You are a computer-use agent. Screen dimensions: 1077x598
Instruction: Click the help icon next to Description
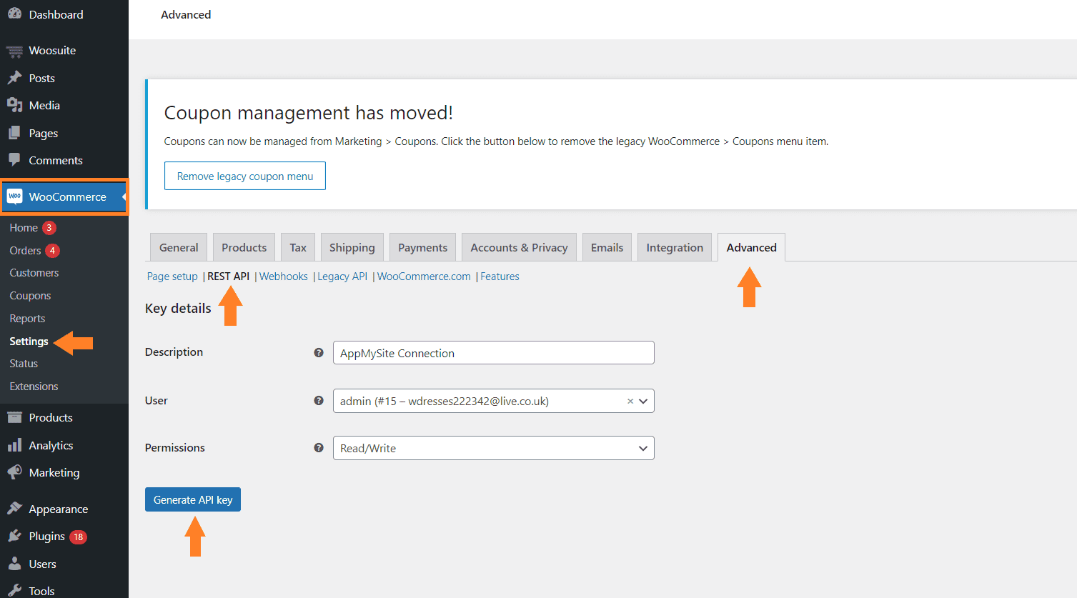(319, 352)
